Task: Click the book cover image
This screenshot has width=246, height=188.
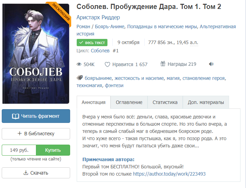Action: coord(36,53)
